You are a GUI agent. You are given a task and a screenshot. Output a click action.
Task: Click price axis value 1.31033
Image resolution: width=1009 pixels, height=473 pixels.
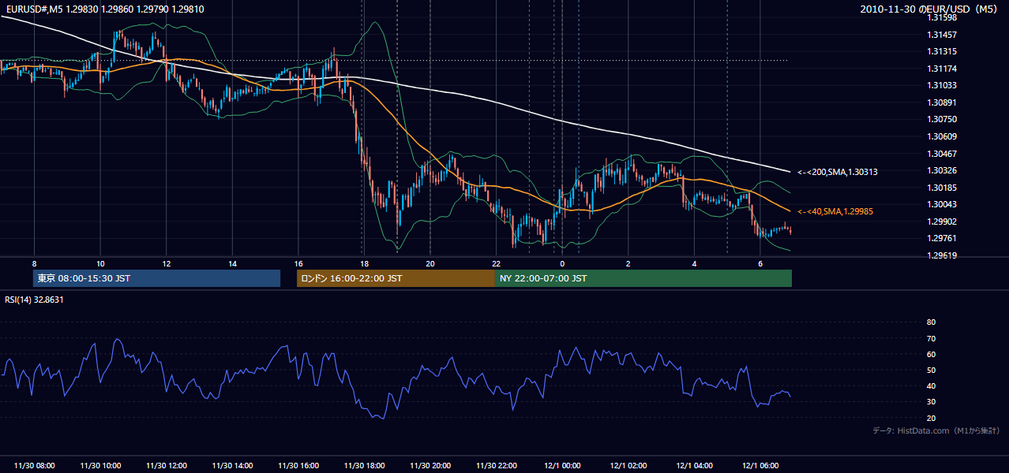click(942, 85)
